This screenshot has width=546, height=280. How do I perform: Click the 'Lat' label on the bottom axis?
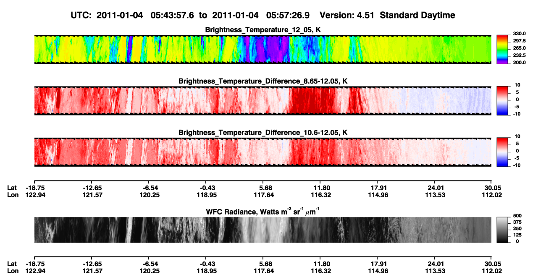[12, 264]
